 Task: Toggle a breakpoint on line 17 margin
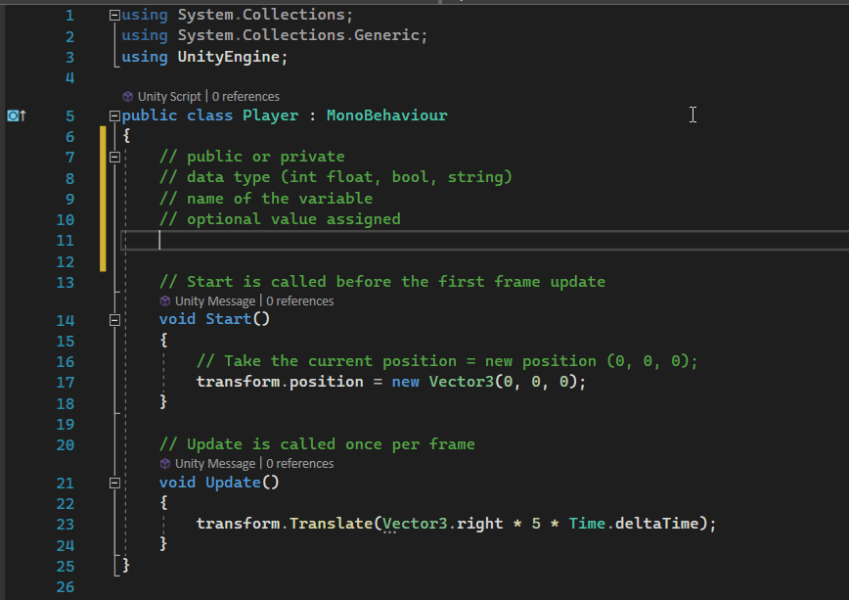[12, 382]
